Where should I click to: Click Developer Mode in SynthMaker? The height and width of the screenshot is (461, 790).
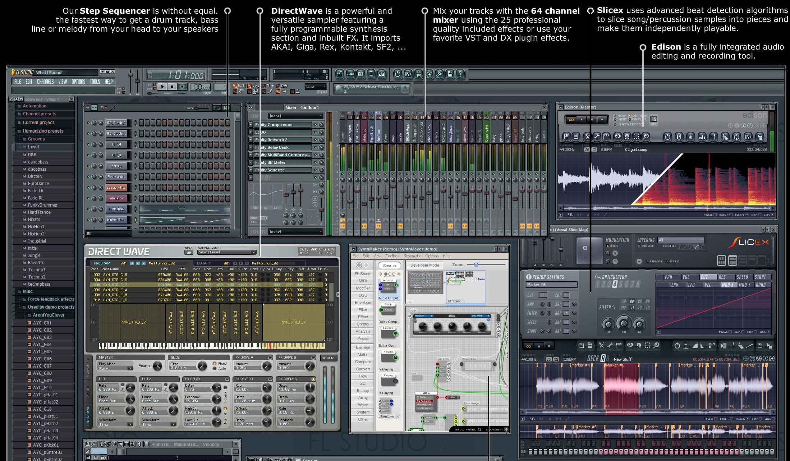tap(425, 265)
